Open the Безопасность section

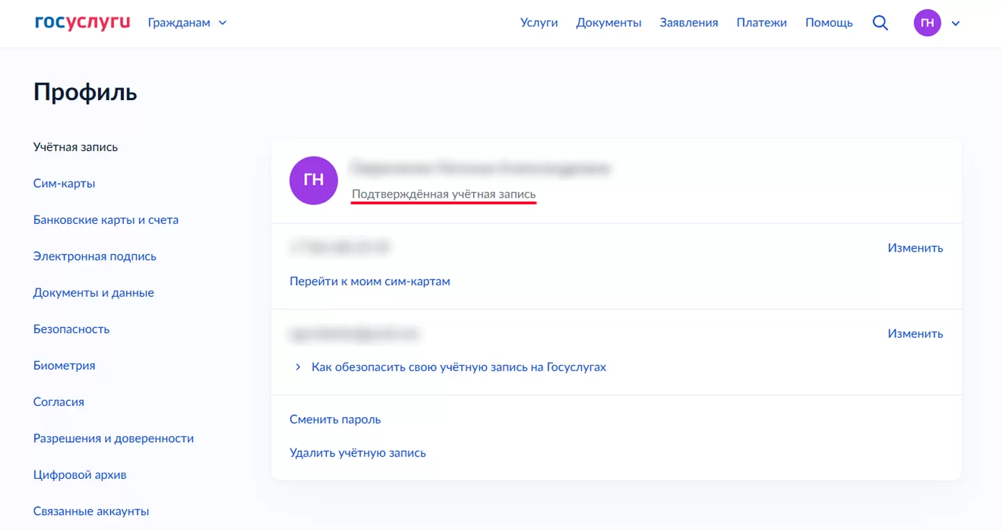[72, 329]
